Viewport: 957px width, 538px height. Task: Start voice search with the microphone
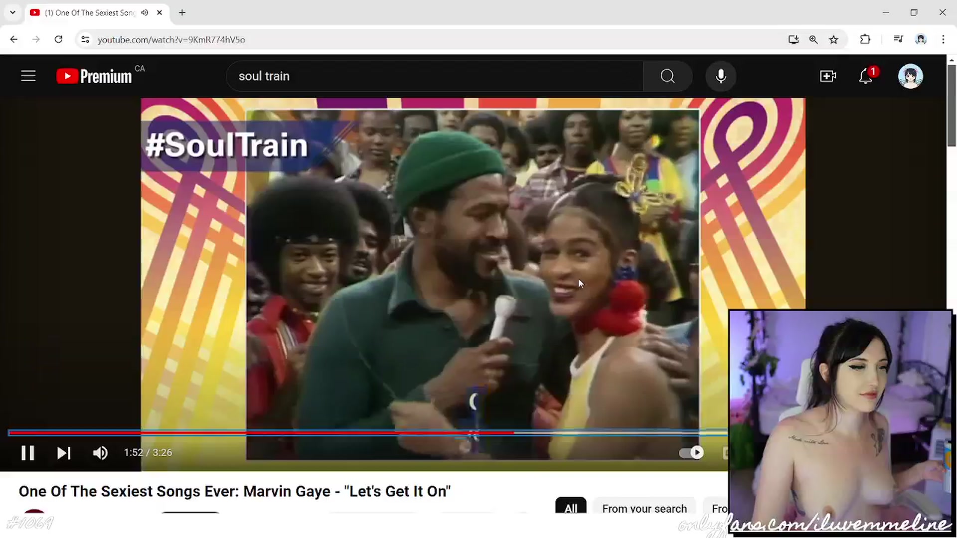click(x=721, y=76)
